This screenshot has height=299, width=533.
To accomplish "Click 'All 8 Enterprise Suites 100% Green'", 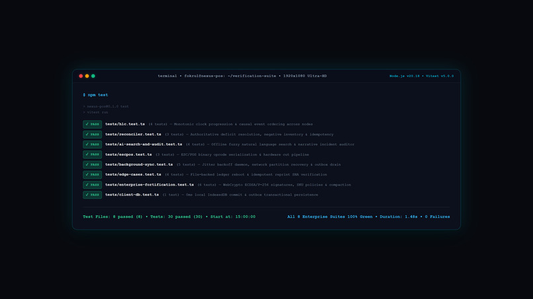I will 330,216.
